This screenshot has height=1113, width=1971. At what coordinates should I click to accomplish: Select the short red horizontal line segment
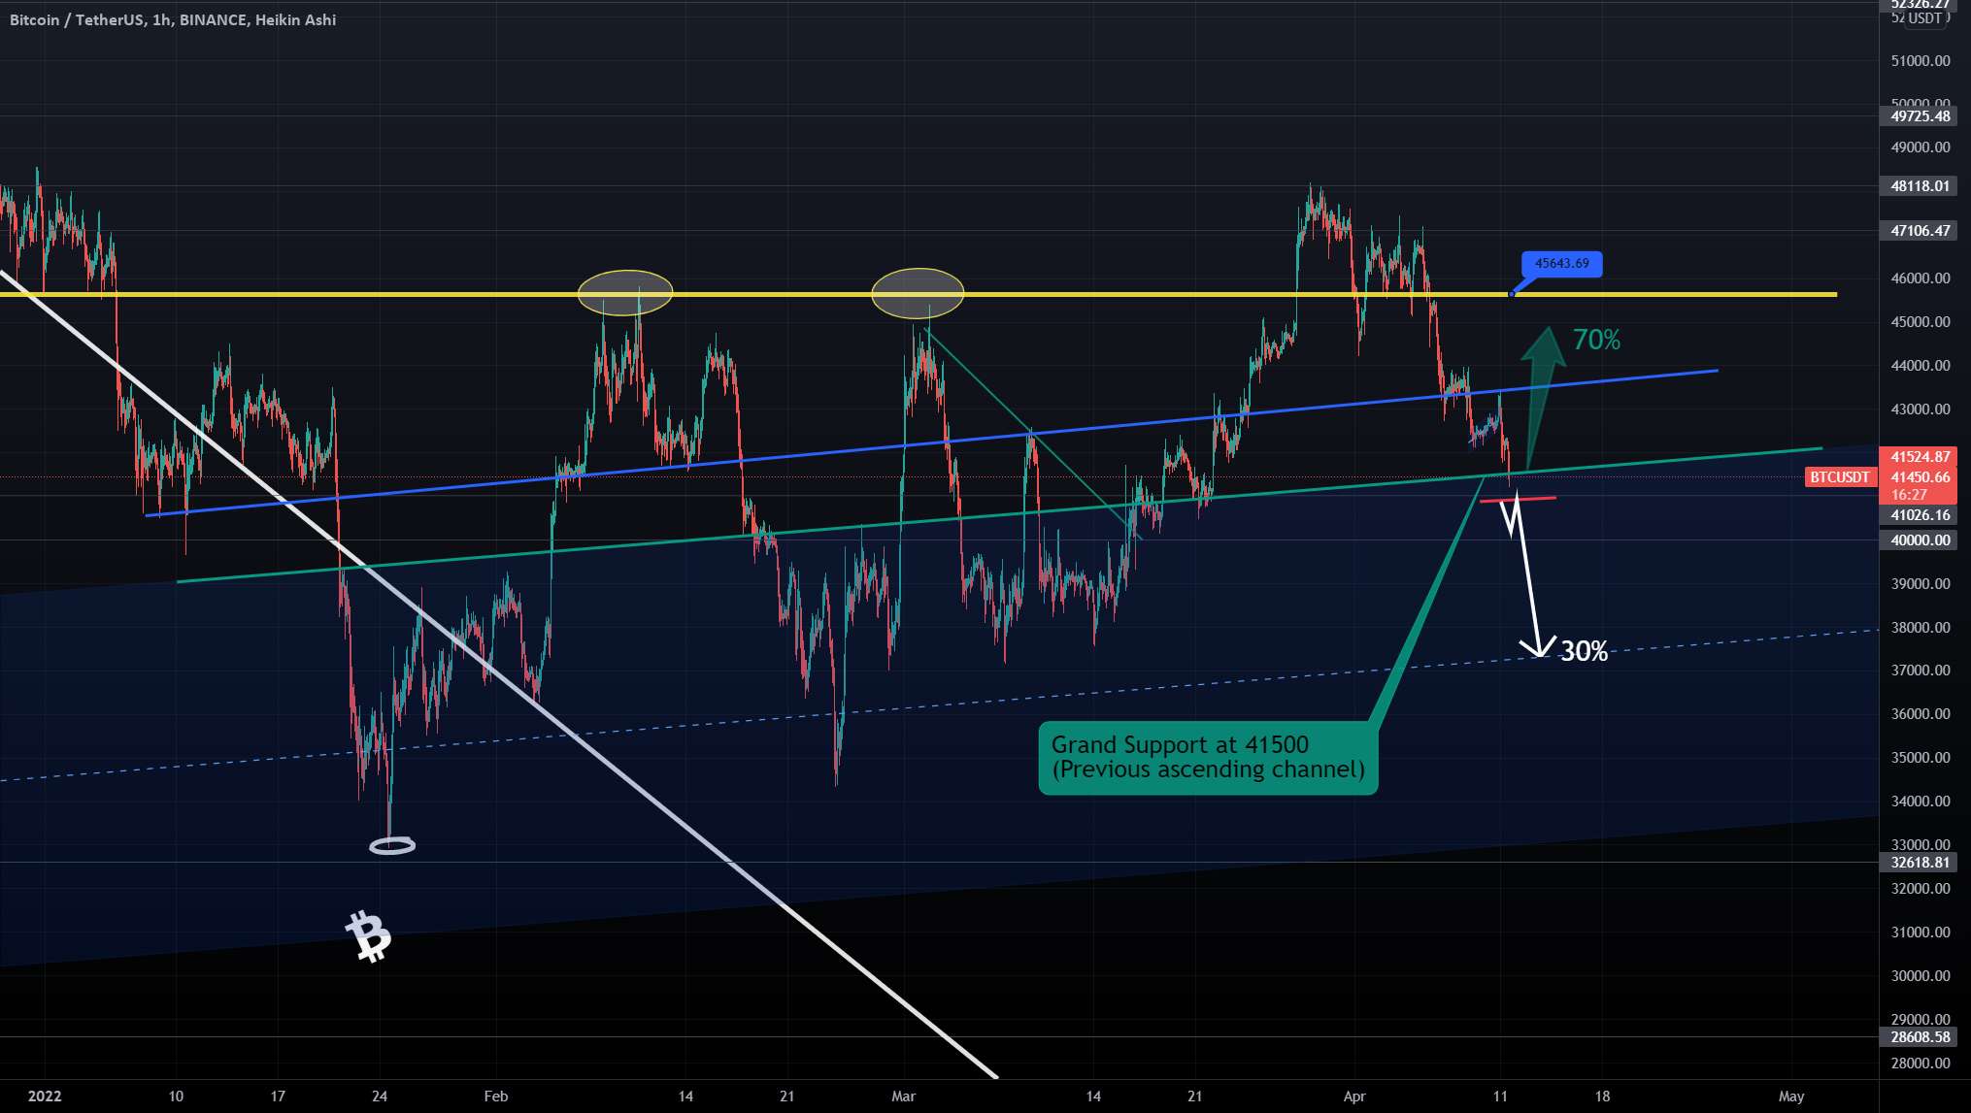point(1518,500)
